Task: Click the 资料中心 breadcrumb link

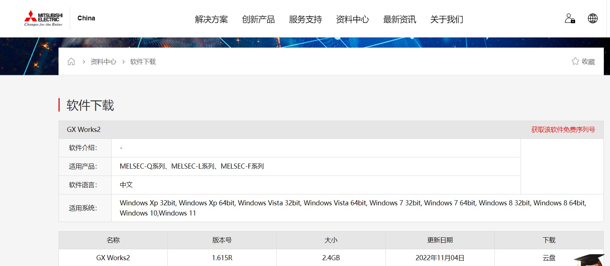Action: [103, 62]
